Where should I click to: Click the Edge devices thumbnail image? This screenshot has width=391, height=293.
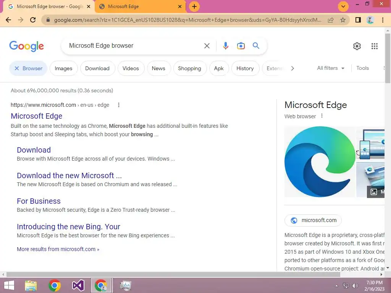(370, 144)
